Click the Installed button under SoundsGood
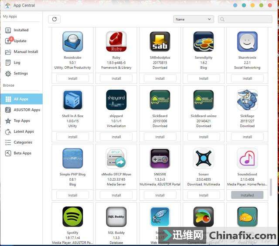 247,195
